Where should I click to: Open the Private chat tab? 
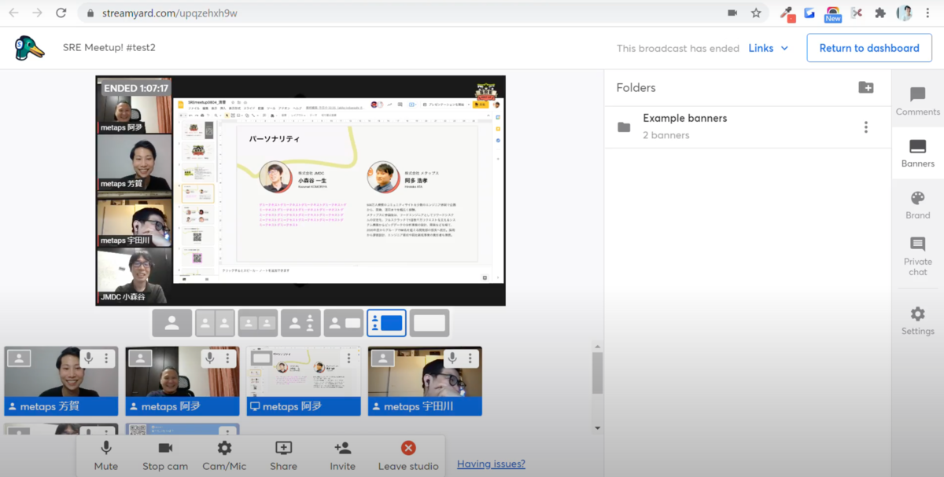(917, 256)
